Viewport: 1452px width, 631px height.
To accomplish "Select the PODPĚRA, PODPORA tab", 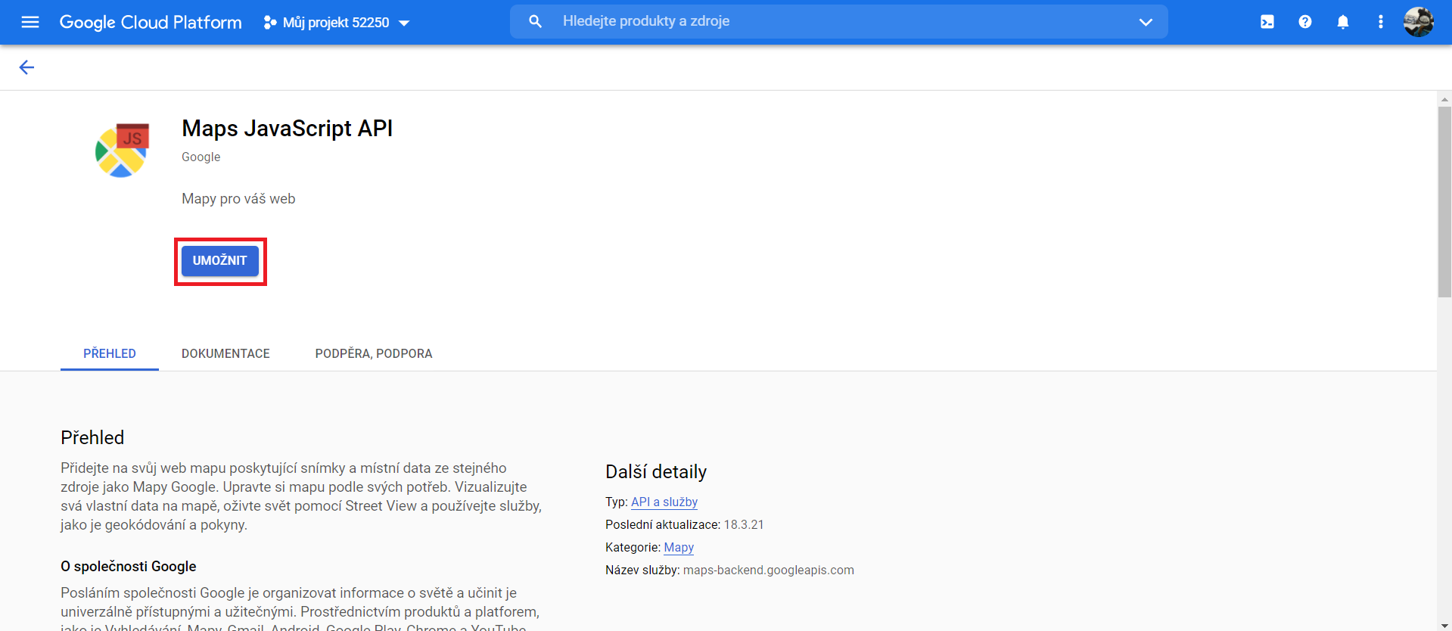I will point(373,353).
